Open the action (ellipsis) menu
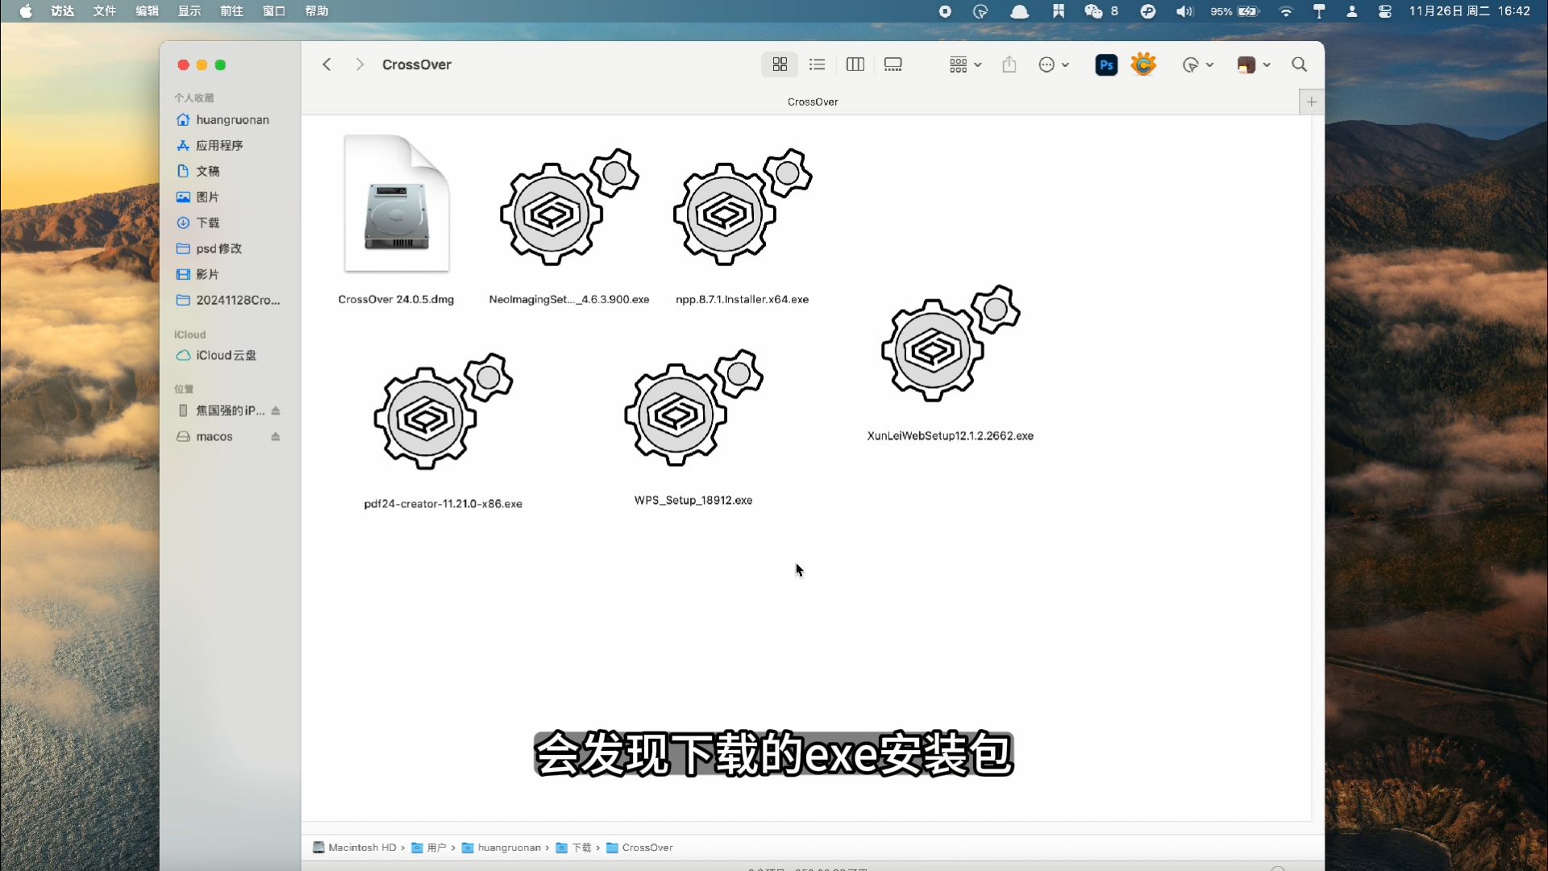Image resolution: width=1548 pixels, height=871 pixels. click(1054, 65)
